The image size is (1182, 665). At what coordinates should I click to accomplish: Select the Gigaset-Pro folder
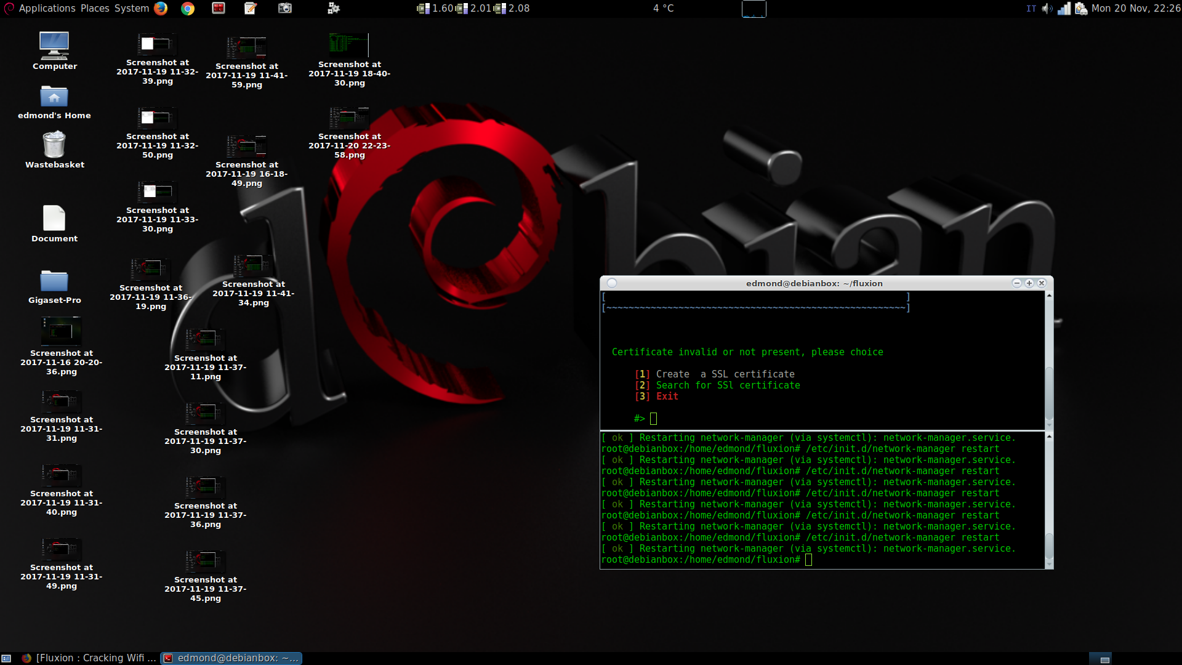point(54,281)
